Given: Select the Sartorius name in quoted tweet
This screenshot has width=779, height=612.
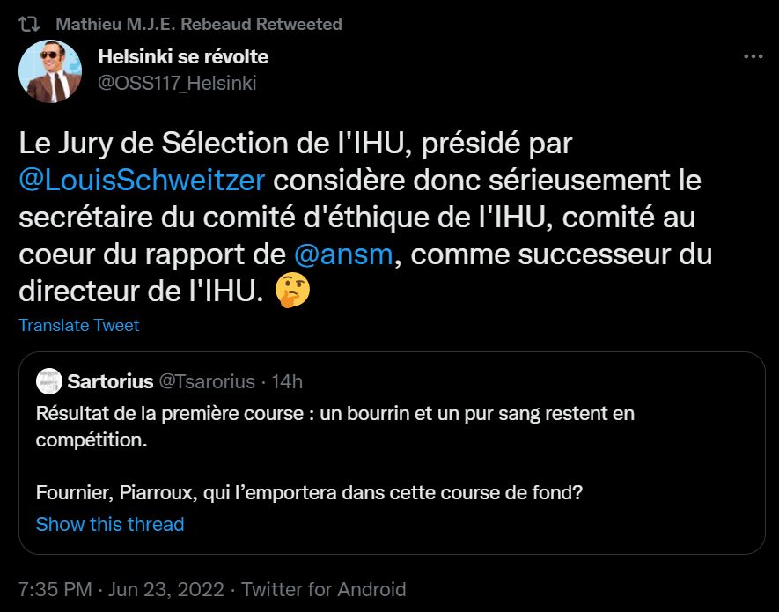Looking at the screenshot, I should point(111,381).
